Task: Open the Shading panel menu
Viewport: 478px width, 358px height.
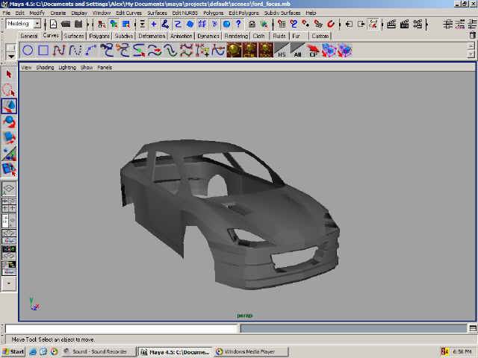Action: 46,67
